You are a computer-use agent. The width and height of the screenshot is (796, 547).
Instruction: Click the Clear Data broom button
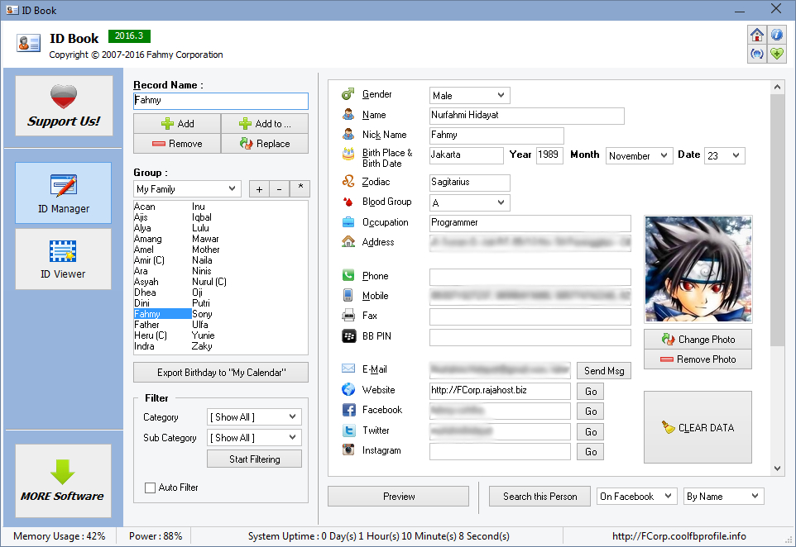pyautogui.click(x=698, y=427)
